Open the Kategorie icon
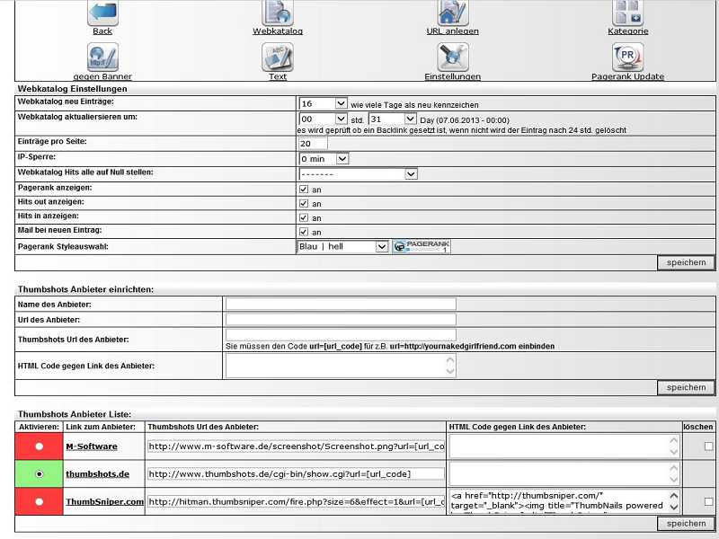719x539 pixels. [x=627, y=13]
